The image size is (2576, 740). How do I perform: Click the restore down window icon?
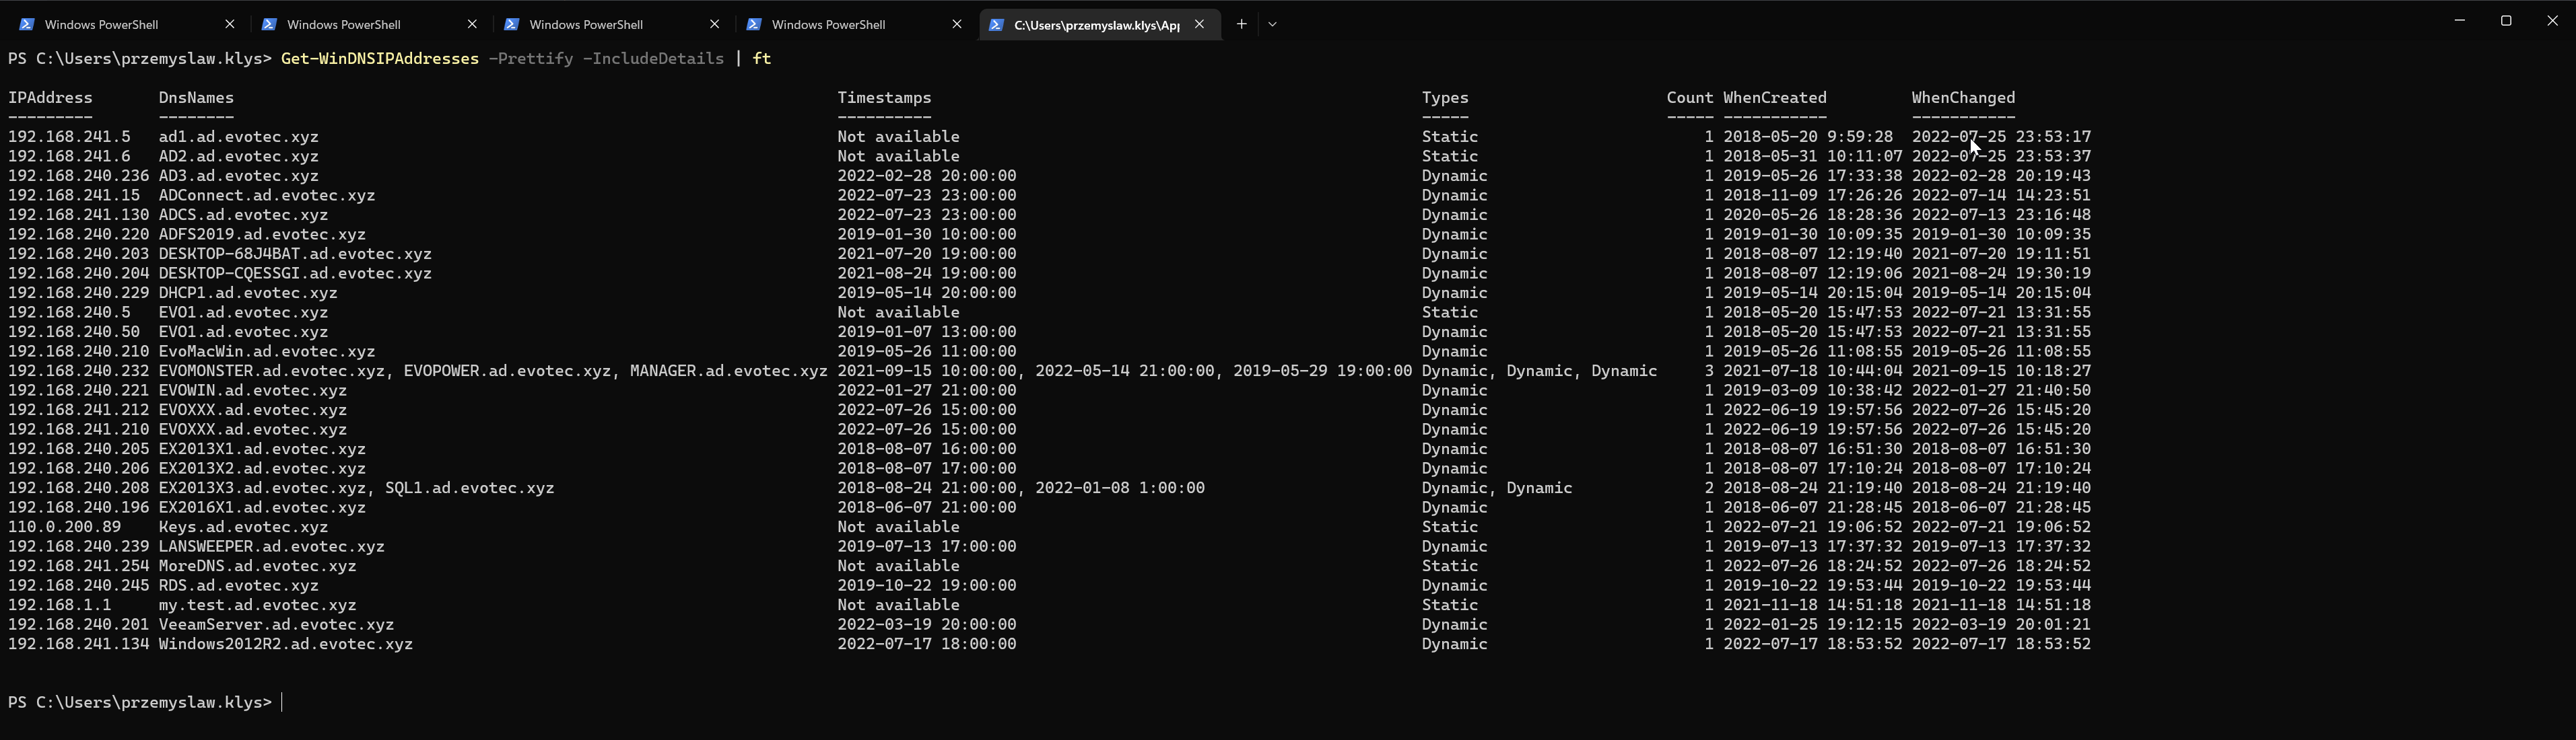[2506, 20]
